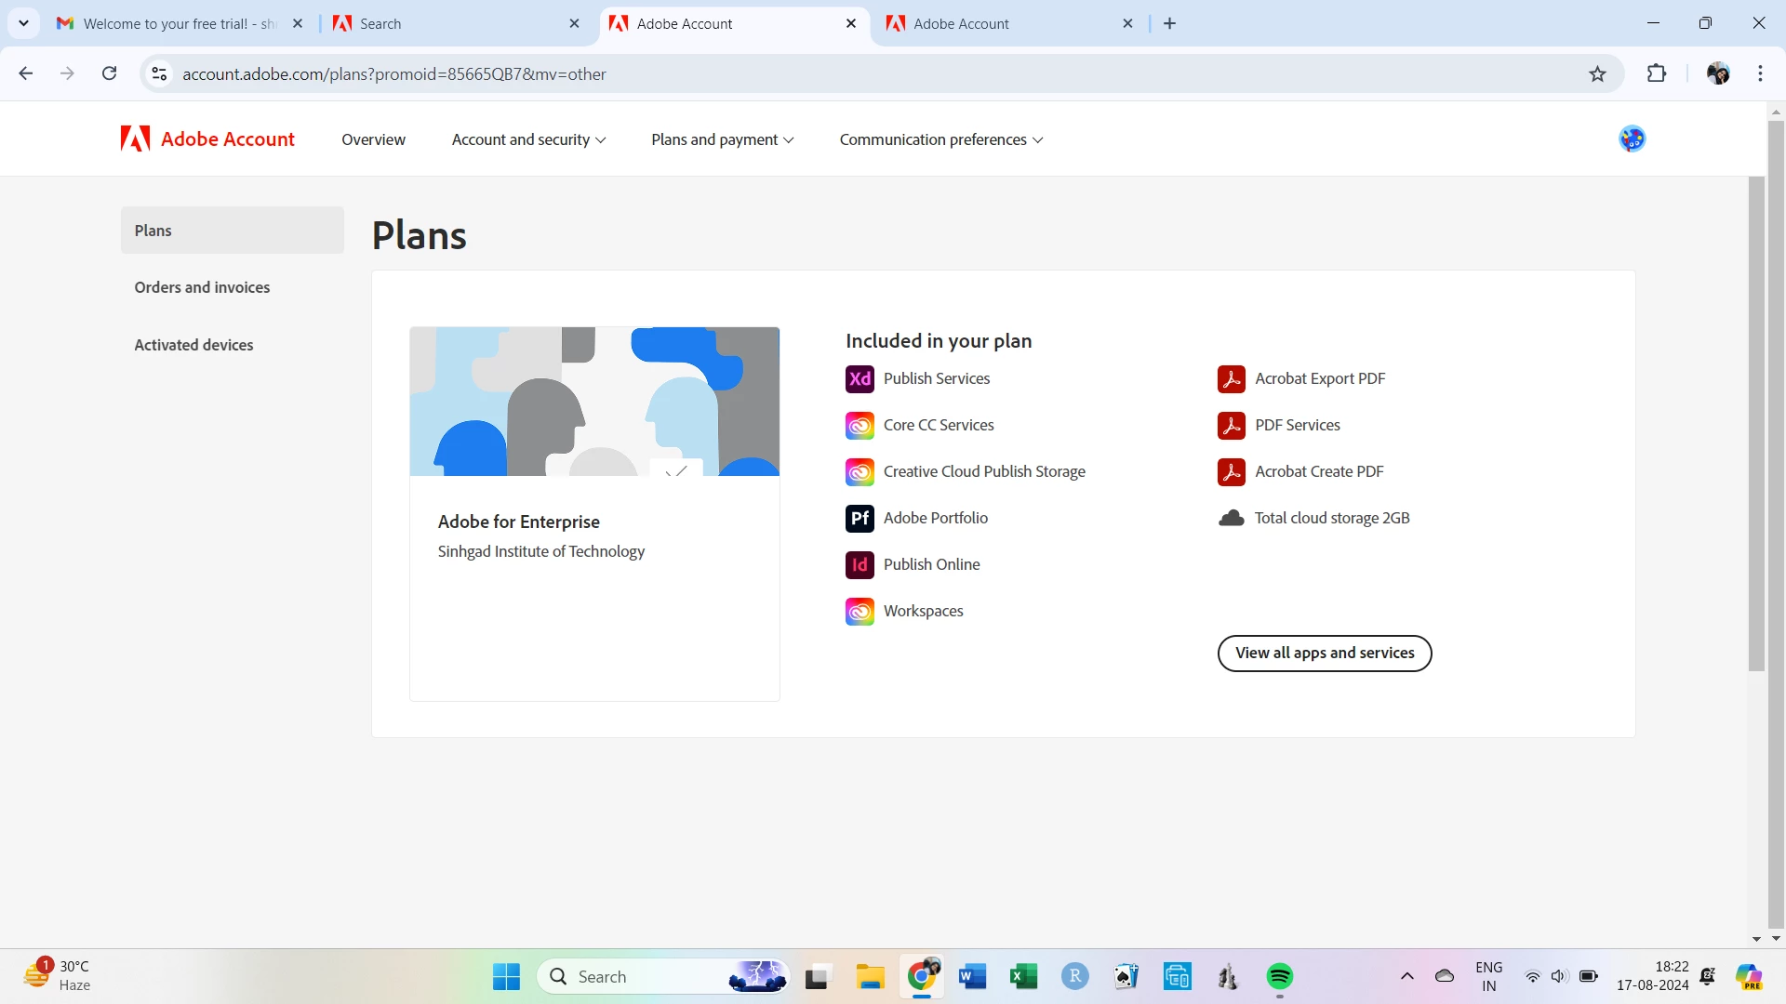Click the browser address bar URL
This screenshot has height=1004, width=1786.
click(x=394, y=74)
